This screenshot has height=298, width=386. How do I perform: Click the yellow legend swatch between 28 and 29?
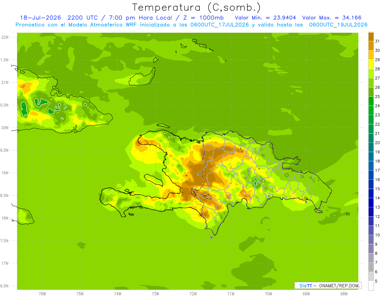pyautogui.click(x=371, y=64)
